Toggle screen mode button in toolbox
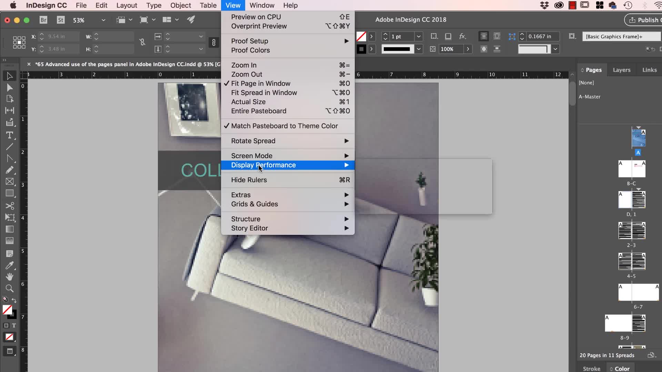Screen dimensions: 662x372 point(9,351)
